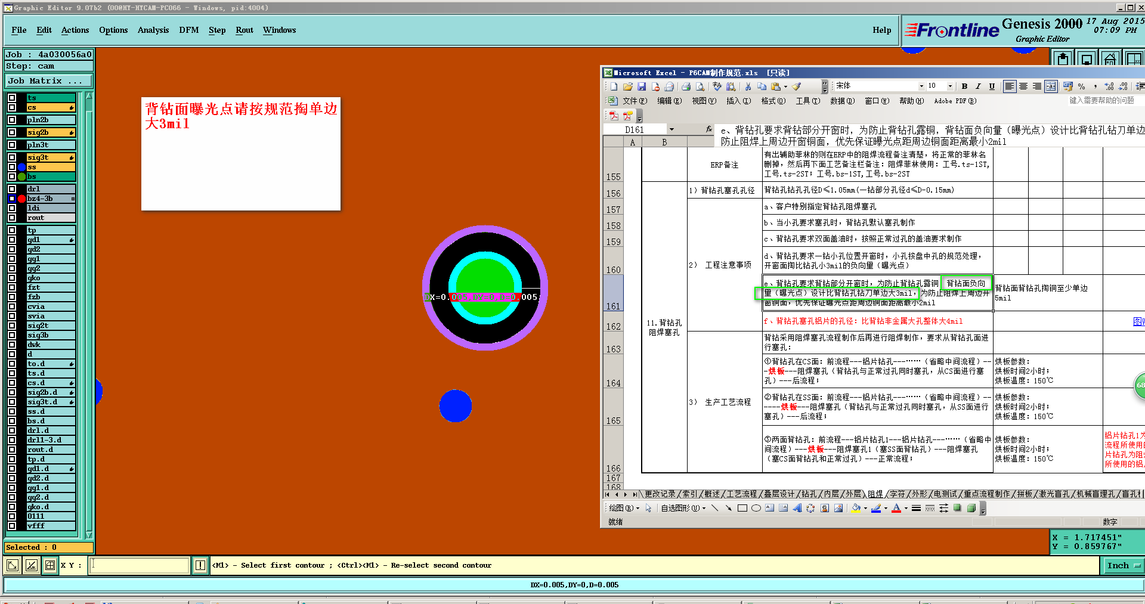Click the Copy icon in Excel toolbar
Screen dimensions: 1145x604
click(x=762, y=86)
